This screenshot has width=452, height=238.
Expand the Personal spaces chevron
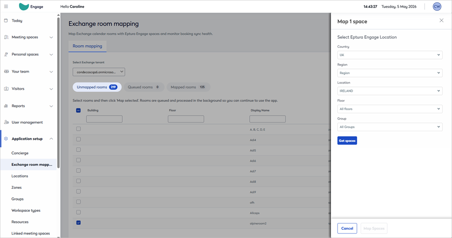(51, 55)
